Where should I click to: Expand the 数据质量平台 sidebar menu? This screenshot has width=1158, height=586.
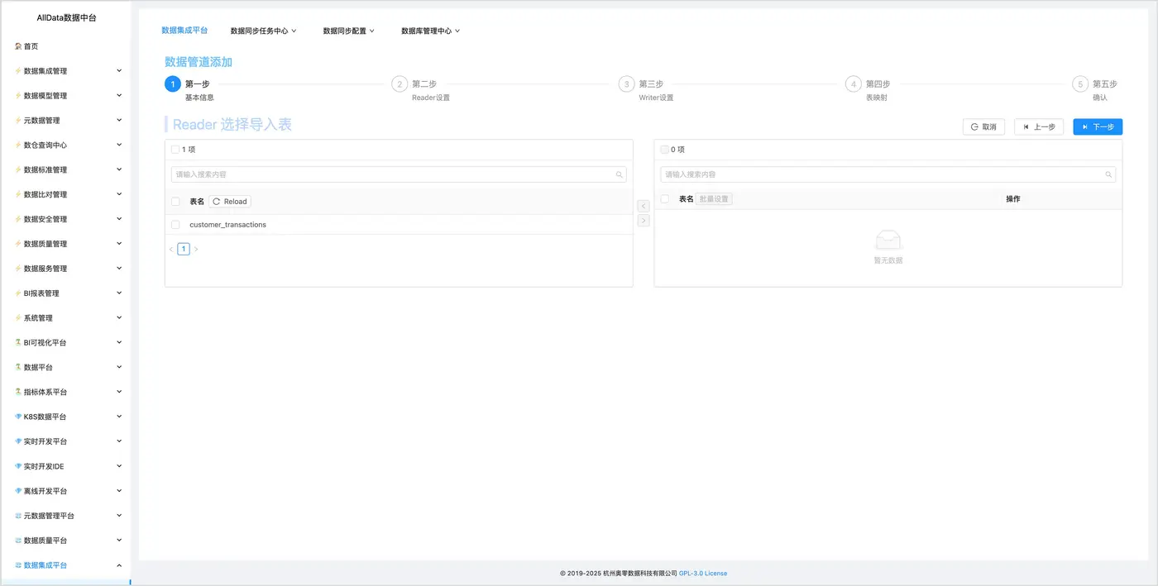point(119,541)
